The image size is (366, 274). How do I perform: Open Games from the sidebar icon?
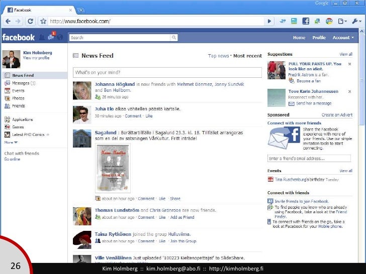pyautogui.click(x=8, y=127)
